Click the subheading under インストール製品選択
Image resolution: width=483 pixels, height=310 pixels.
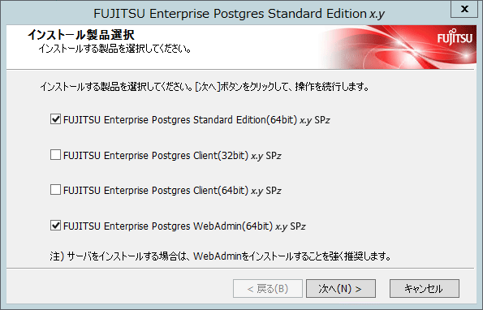[x=114, y=49]
